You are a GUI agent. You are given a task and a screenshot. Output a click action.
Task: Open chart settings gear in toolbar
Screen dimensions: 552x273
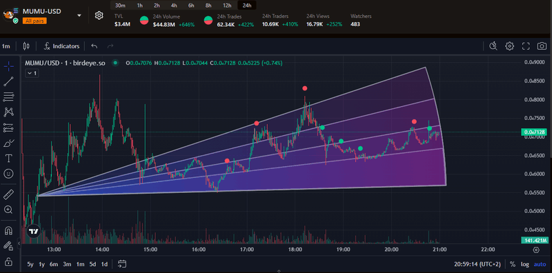pos(509,46)
